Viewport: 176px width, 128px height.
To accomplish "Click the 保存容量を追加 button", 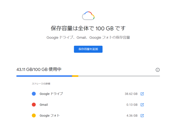I will click(88, 49).
